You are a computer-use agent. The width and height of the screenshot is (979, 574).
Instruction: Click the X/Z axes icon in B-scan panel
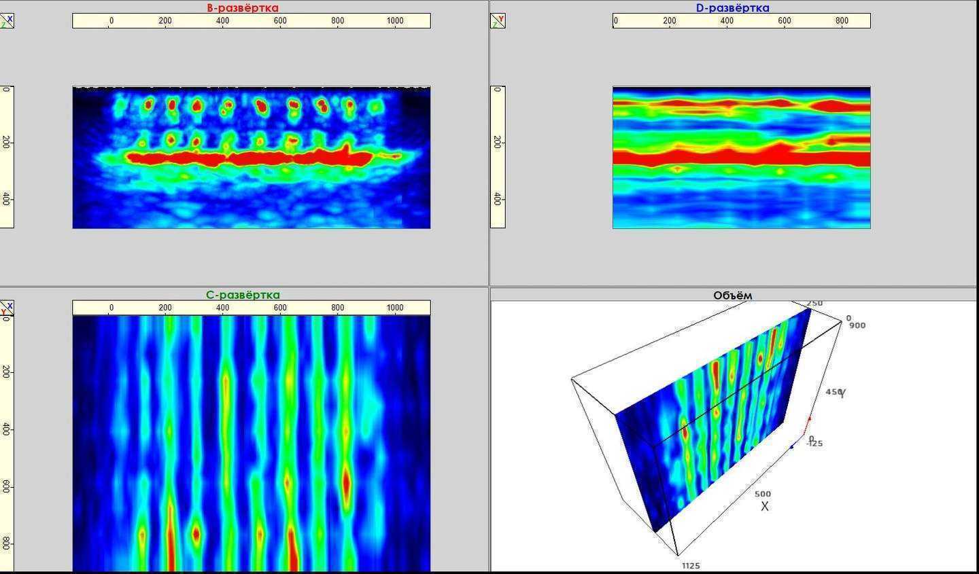[x=6, y=20]
